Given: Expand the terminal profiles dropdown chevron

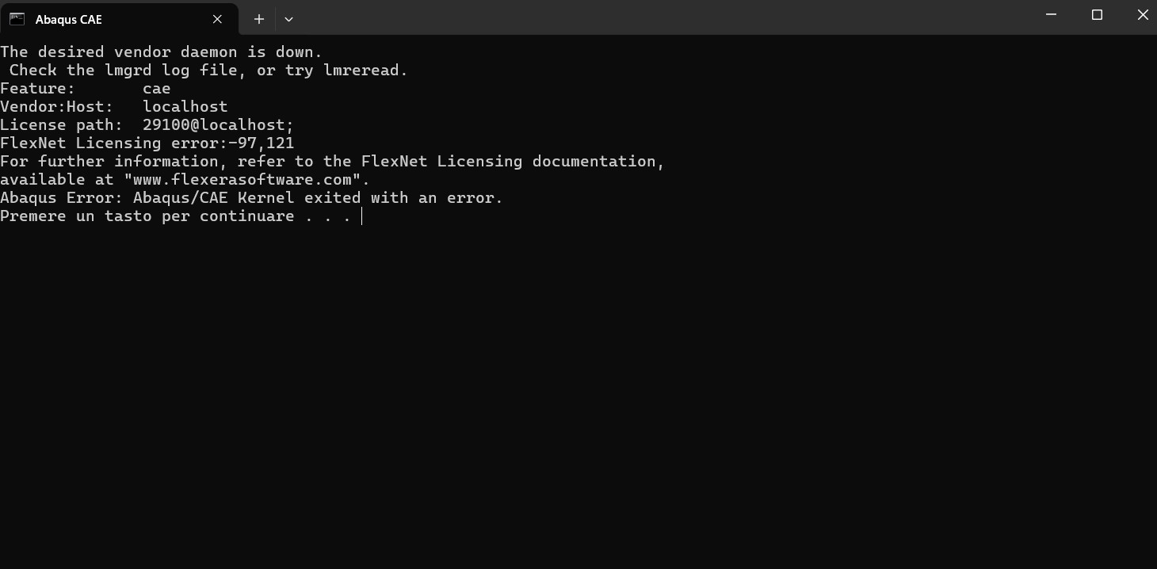Looking at the screenshot, I should 288,19.
